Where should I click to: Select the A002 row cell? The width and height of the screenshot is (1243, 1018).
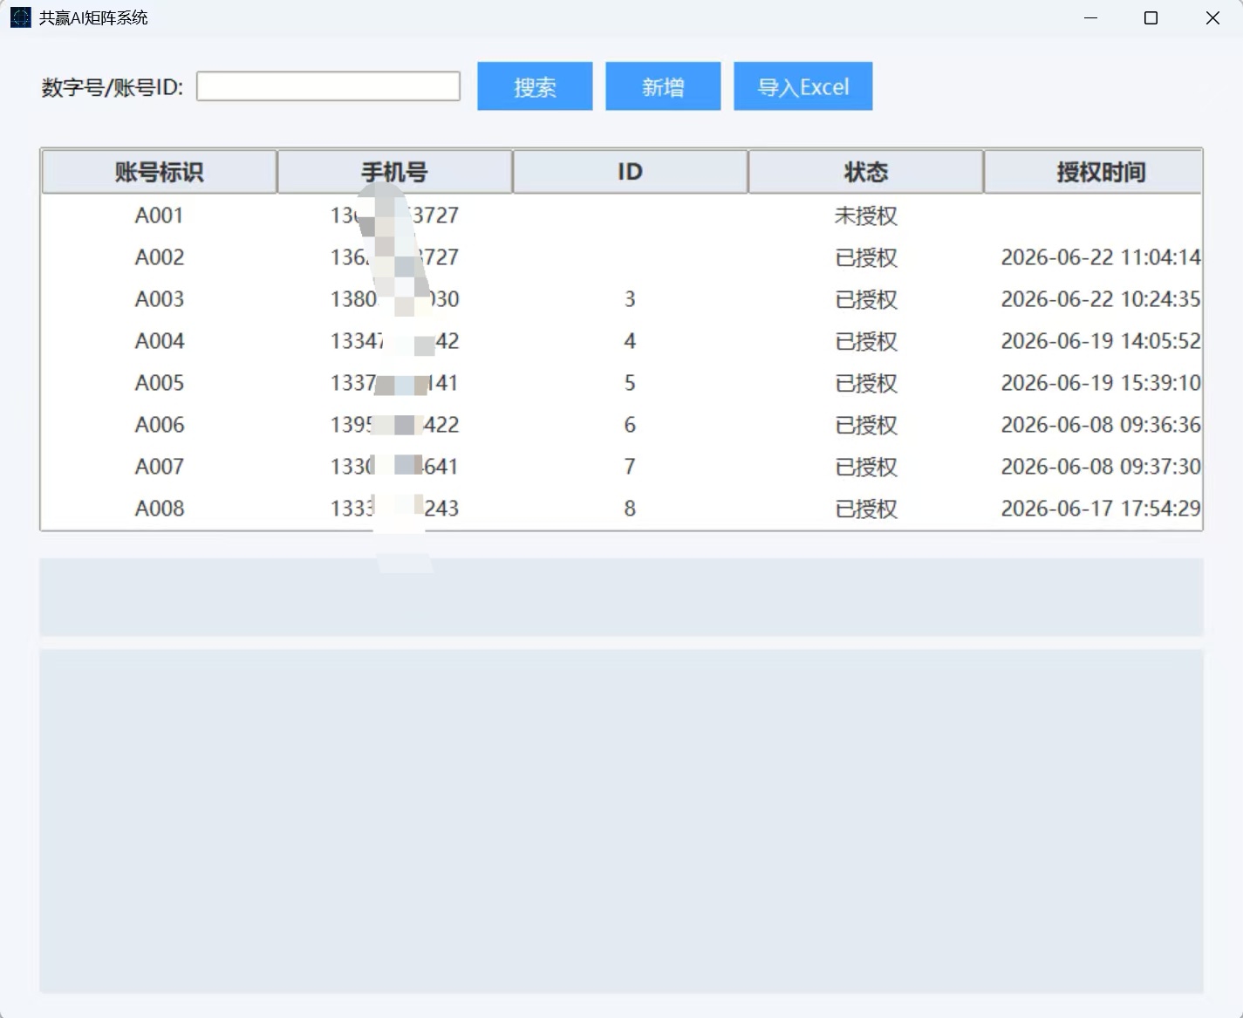pos(159,257)
